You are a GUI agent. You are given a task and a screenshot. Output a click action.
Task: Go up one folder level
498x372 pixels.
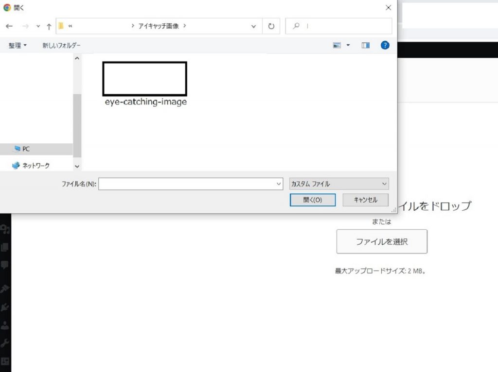click(49, 27)
